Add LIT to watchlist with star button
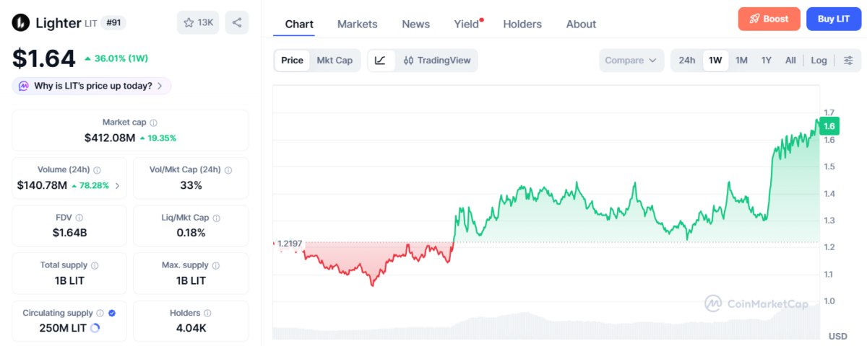This screenshot has width=867, height=346. coord(198,22)
